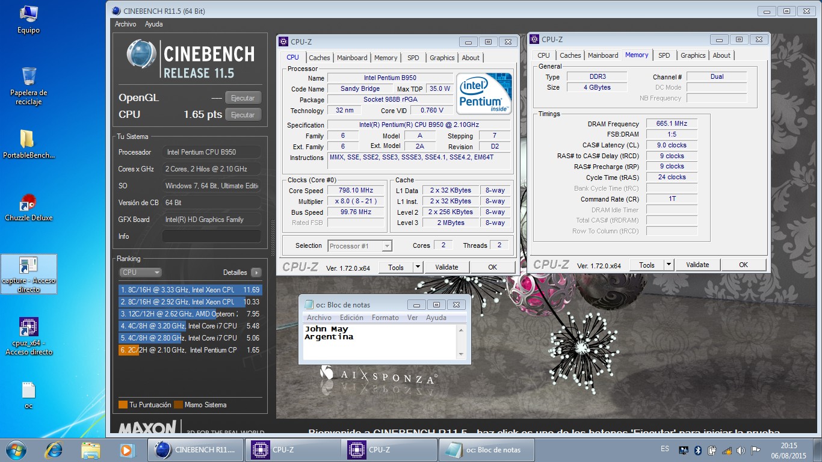The image size is (822, 462).
Task: Open Windows Explorer from the taskbar
Action: pyautogui.click(x=90, y=449)
